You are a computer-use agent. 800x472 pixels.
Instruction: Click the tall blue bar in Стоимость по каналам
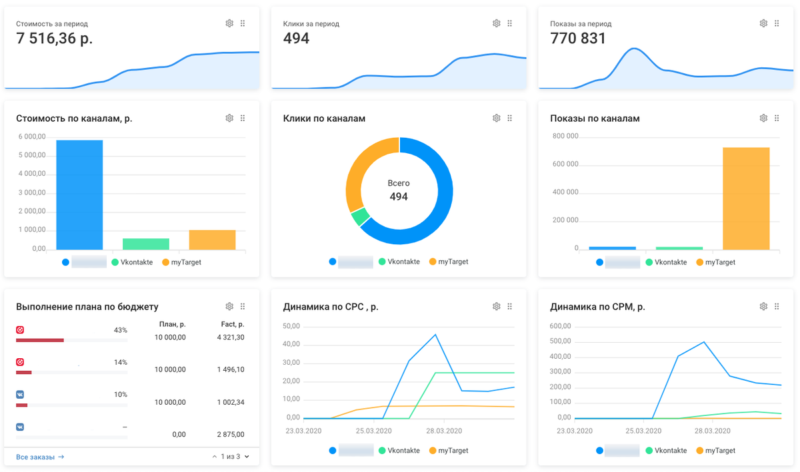click(x=79, y=195)
